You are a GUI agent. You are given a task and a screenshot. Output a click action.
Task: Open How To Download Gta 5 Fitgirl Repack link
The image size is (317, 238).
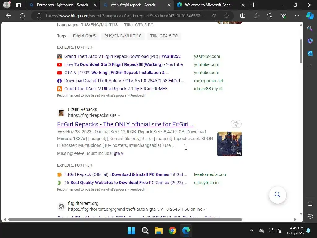click(x=124, y=64)
